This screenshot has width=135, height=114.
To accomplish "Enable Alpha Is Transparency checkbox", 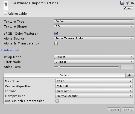I will tap(56, 43).
